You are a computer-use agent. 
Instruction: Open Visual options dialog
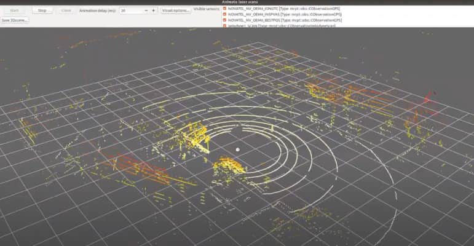coord(175,10)
